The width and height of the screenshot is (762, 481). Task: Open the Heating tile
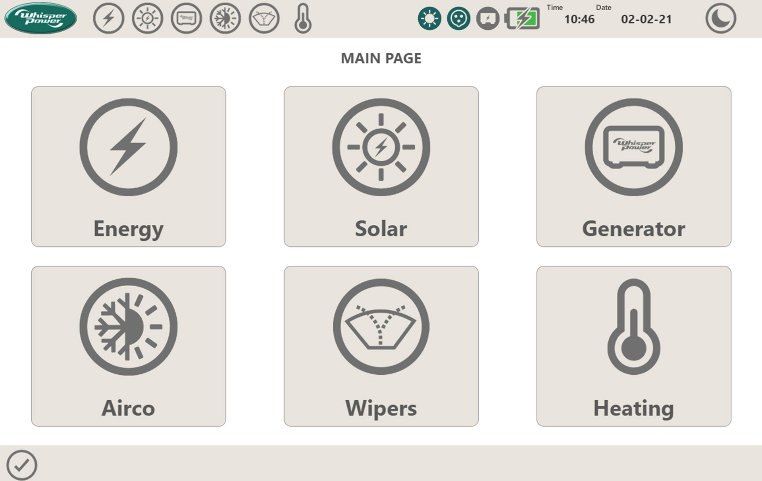coord(633,346)
